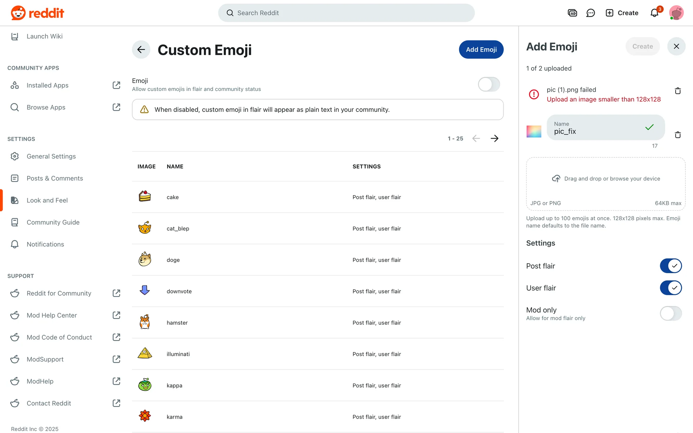
Task: Go to next page of emojis
Action: point(494,139)
